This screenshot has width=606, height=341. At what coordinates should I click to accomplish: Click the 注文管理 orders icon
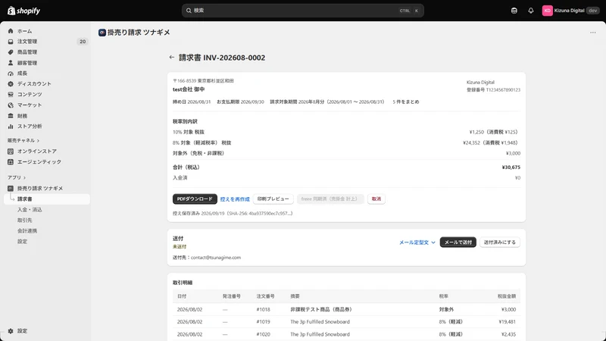coord(11,42)
